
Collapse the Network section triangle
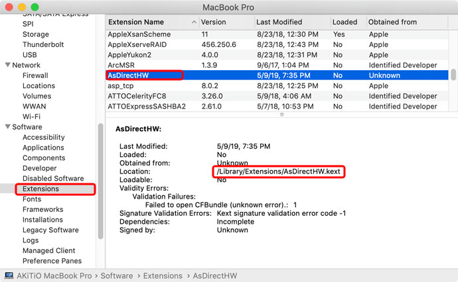[8, 66]
